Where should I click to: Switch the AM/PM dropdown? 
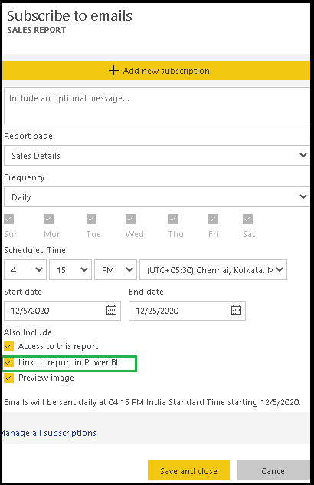pyautogui.click(x=116, y=269)
